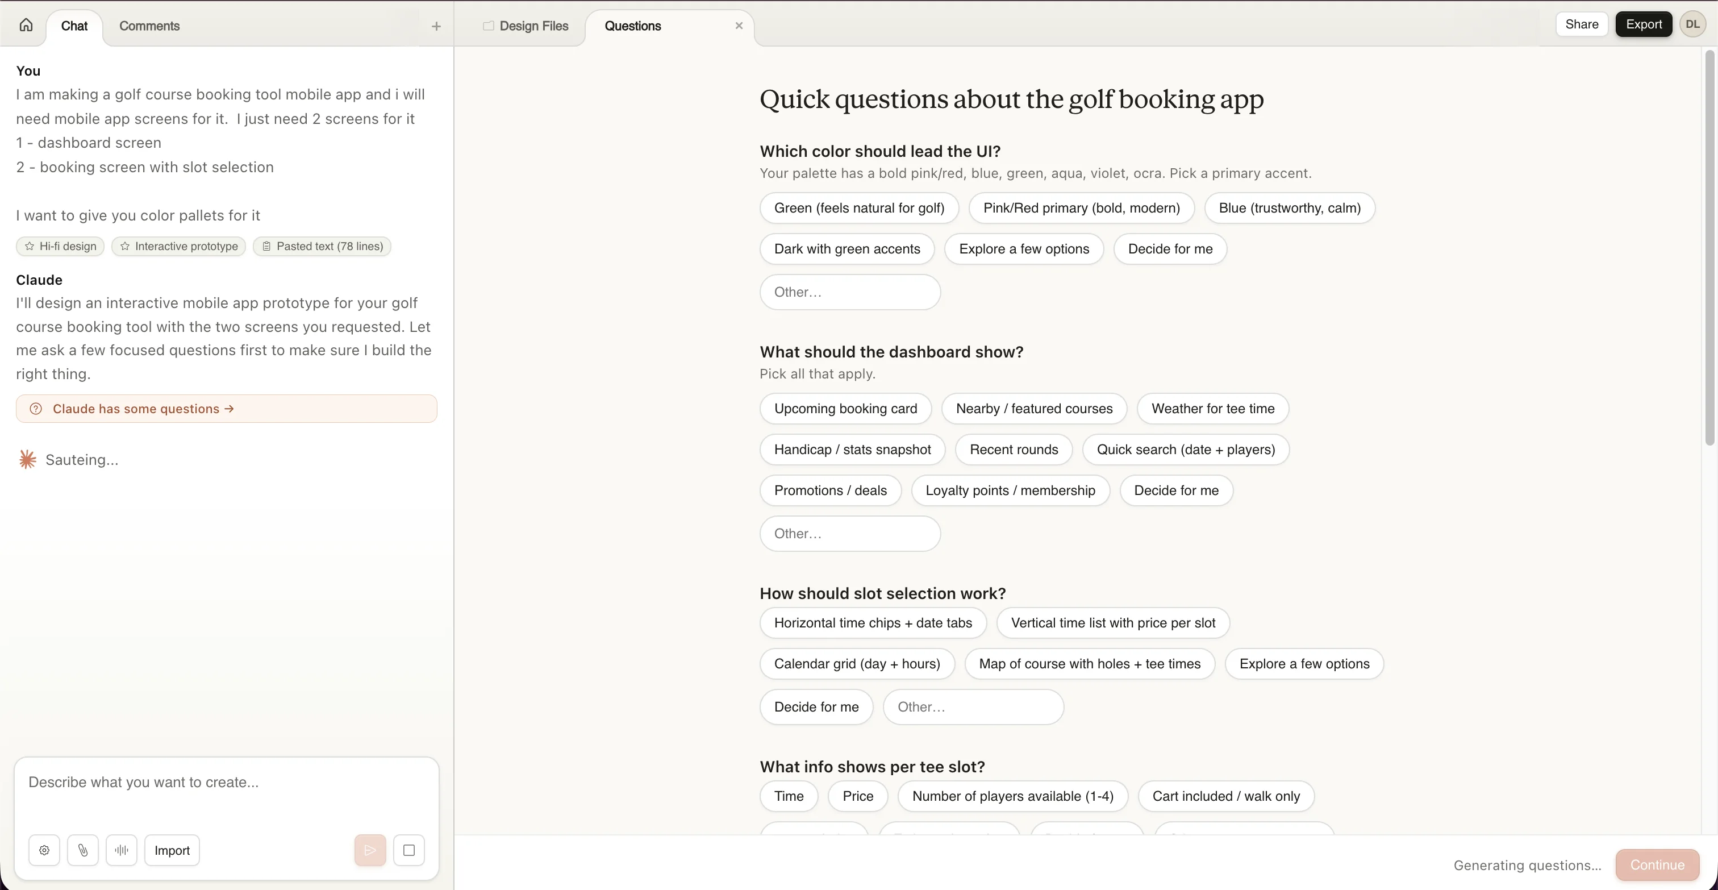Go home via the house icon
The width and height of the screenshot is (1718, 890).
(x=26, y=24)
